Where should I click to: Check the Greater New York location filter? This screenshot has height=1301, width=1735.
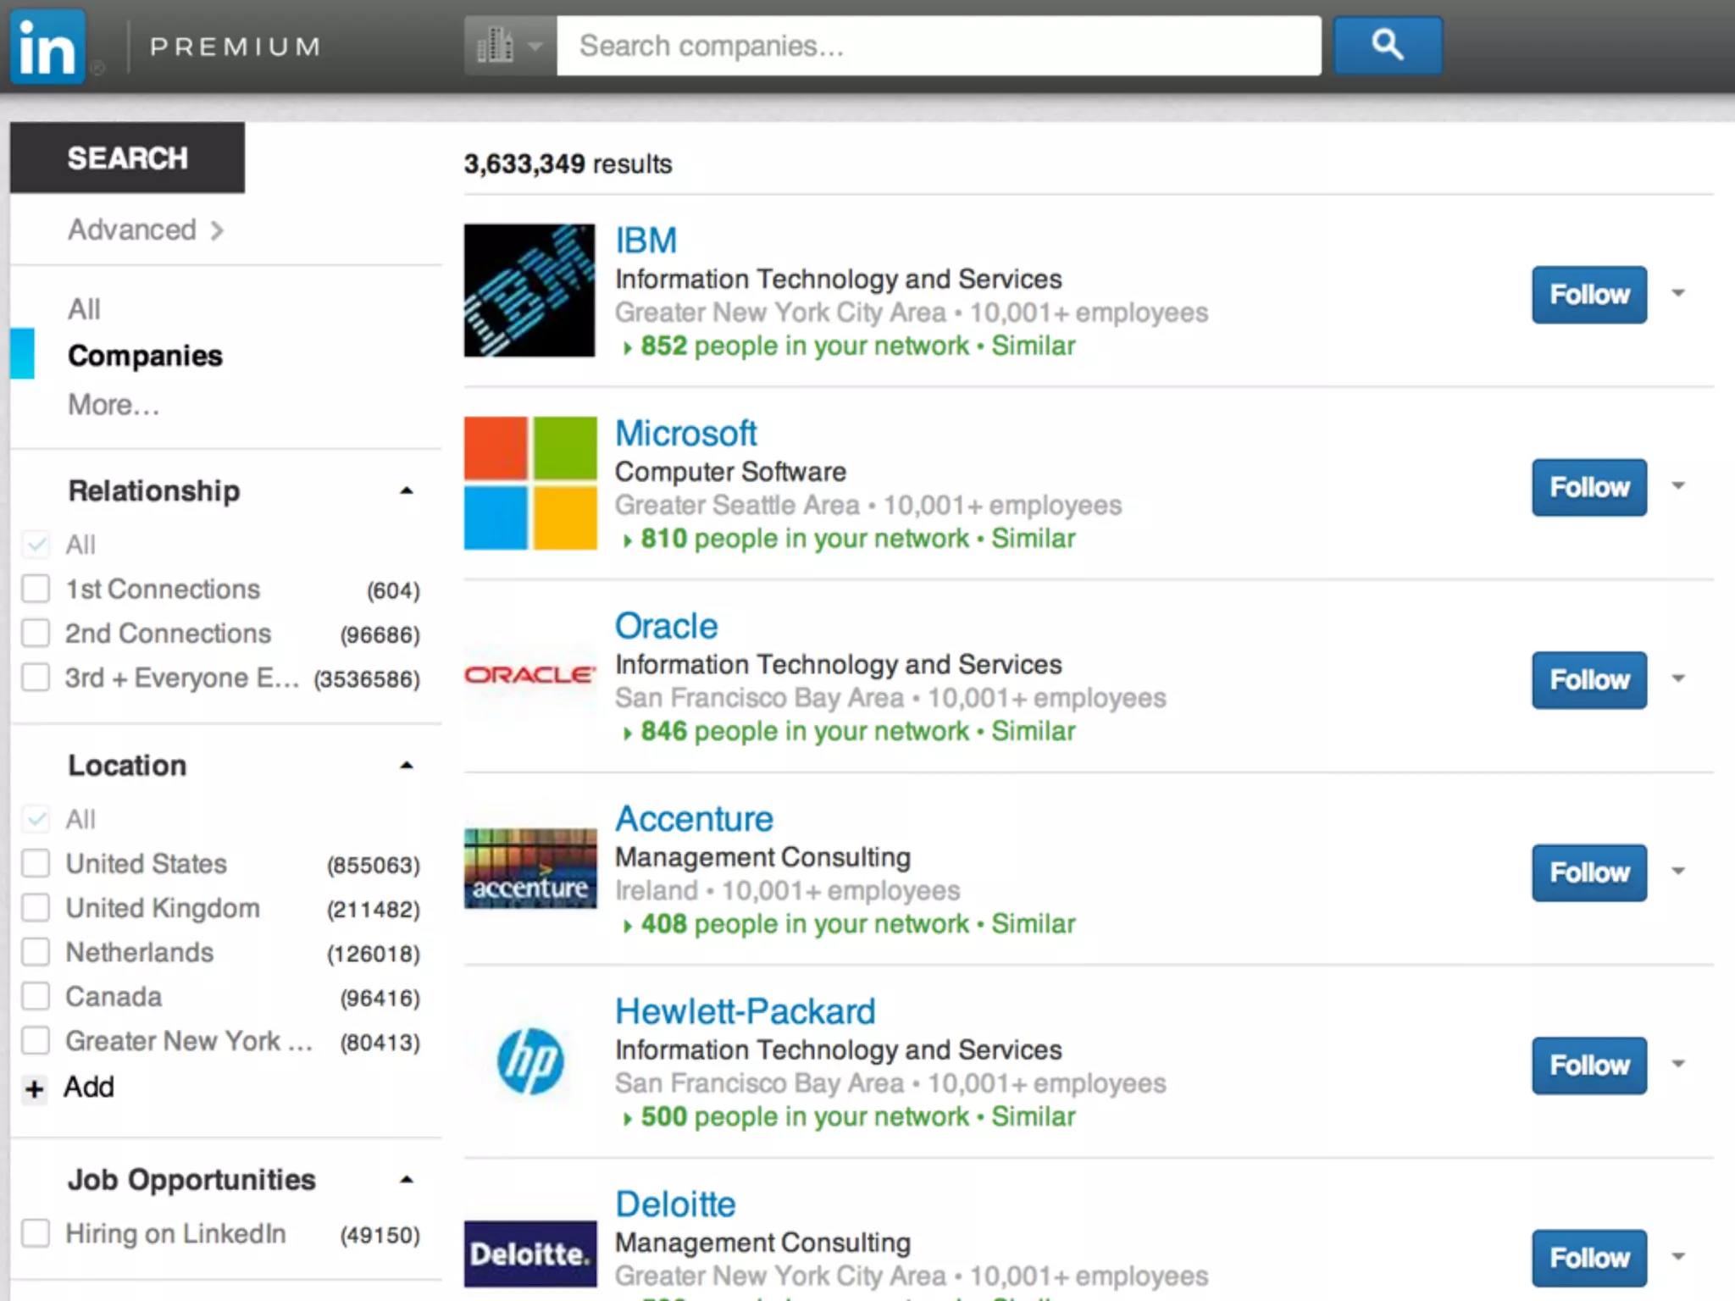point(36,1040)
